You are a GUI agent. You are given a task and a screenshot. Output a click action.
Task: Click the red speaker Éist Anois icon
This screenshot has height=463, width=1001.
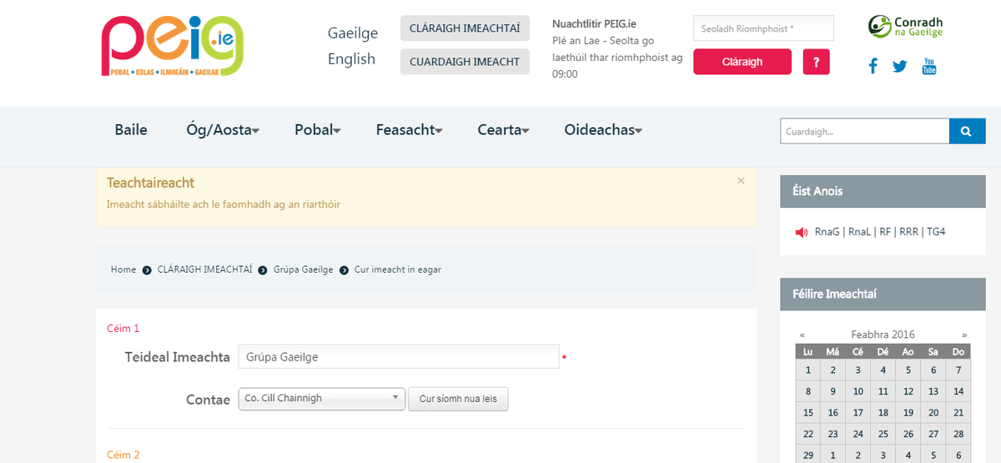pos(802,232)
